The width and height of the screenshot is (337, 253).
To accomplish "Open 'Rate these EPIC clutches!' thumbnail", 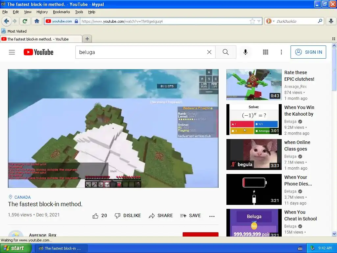I will pos(254,85).
